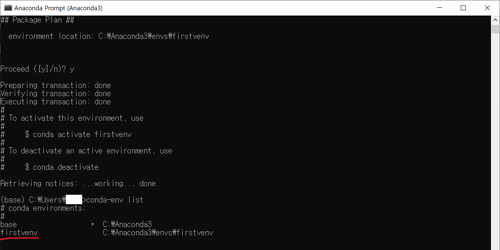500x250 pixels.
Task: Click the Package Plan header text
Action: tap(37, 20)
